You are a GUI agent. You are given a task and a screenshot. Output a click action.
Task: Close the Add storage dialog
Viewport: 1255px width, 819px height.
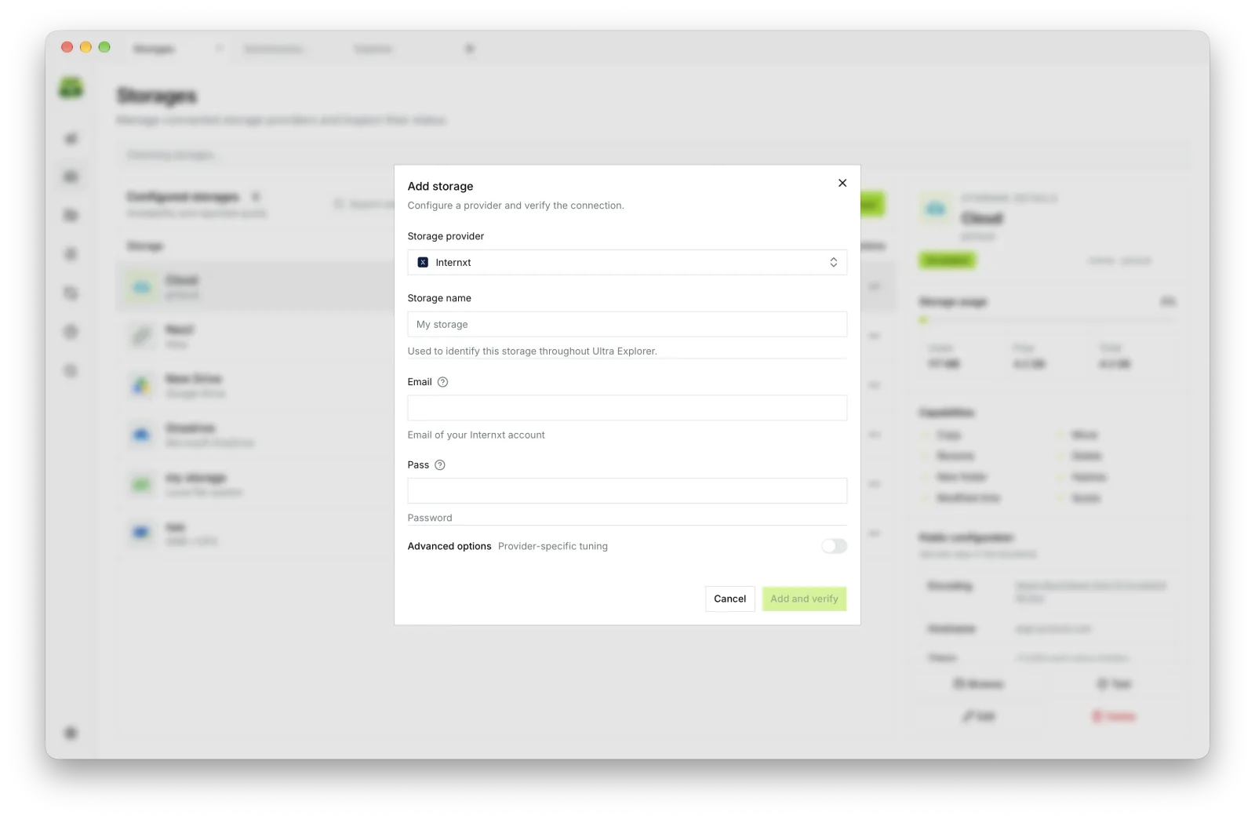click(x=842, y=183)
